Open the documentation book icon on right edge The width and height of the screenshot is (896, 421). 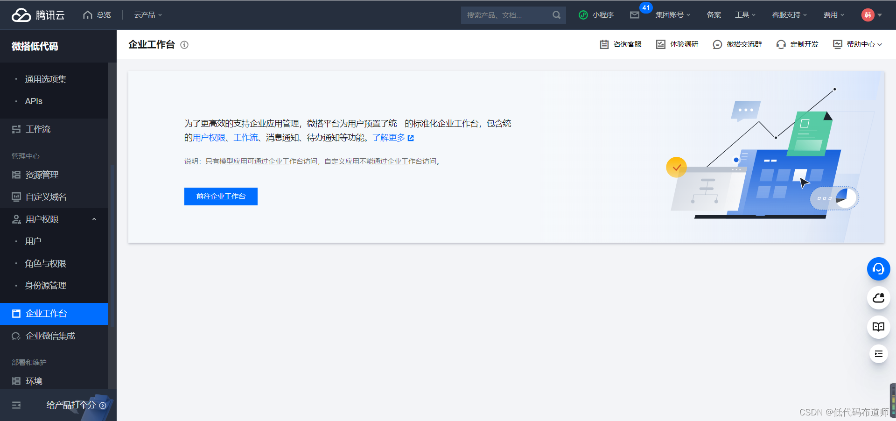click(879, 327)
